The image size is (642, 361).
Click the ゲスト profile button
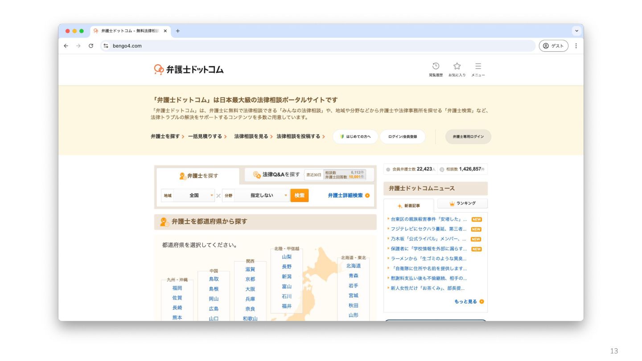click(554, 46)
